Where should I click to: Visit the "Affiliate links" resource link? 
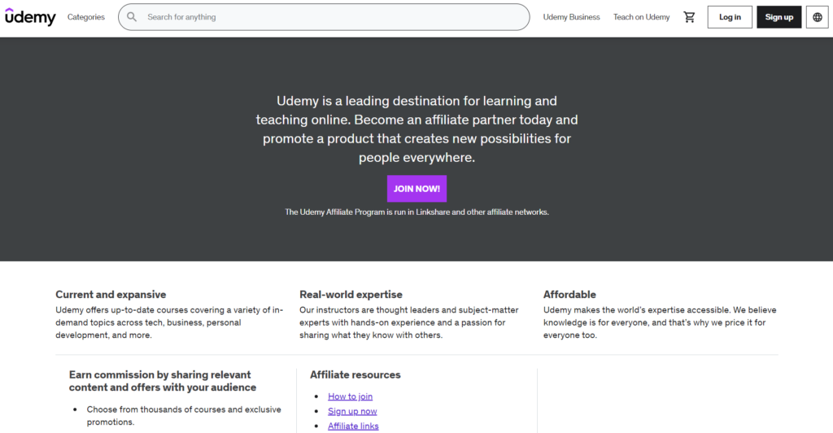point(353,426)
